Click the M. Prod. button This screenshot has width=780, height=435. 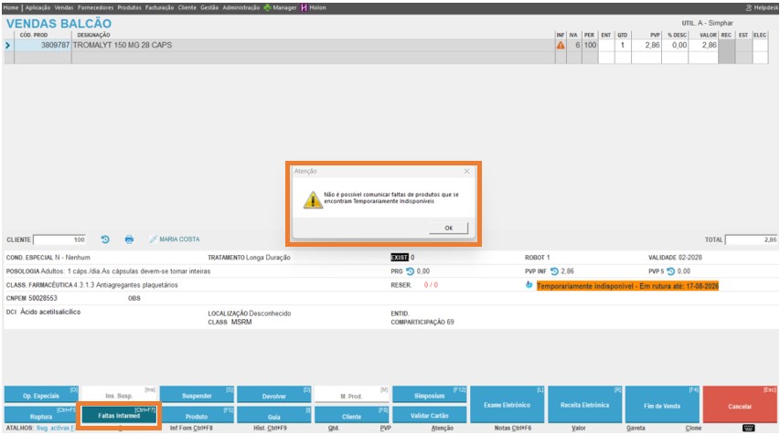pyautogui.click(x=352, y=395)
